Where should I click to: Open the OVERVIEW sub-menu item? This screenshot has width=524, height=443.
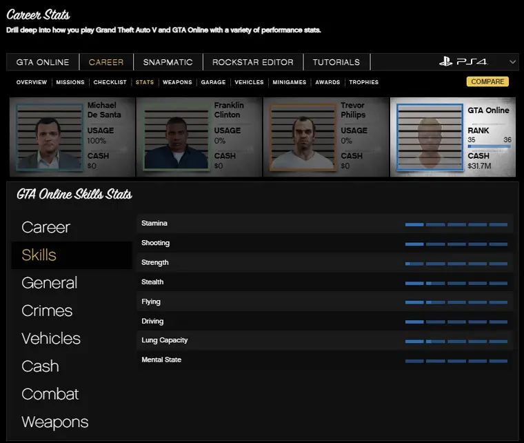click(x=32, y=82)
